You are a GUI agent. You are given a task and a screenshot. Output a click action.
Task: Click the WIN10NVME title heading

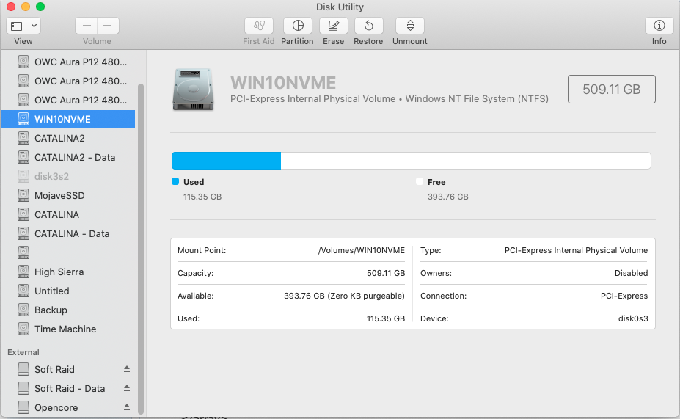(283, 82)
